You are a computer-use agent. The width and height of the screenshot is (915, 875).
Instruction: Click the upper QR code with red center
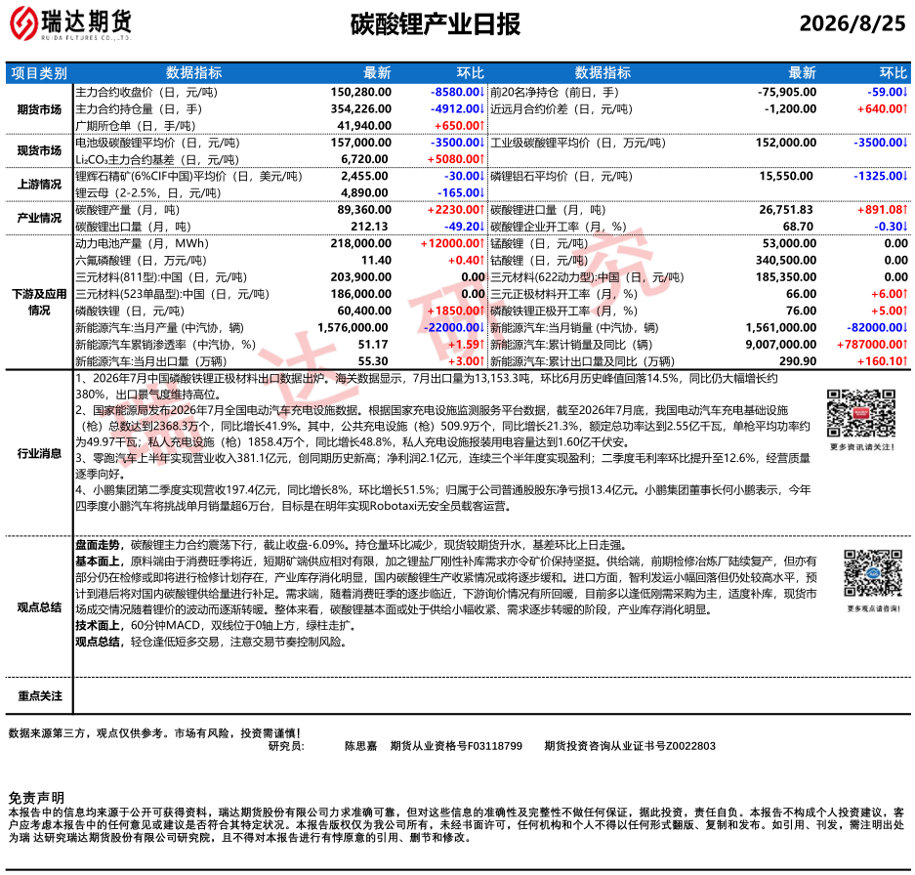(x=860, y=413)
